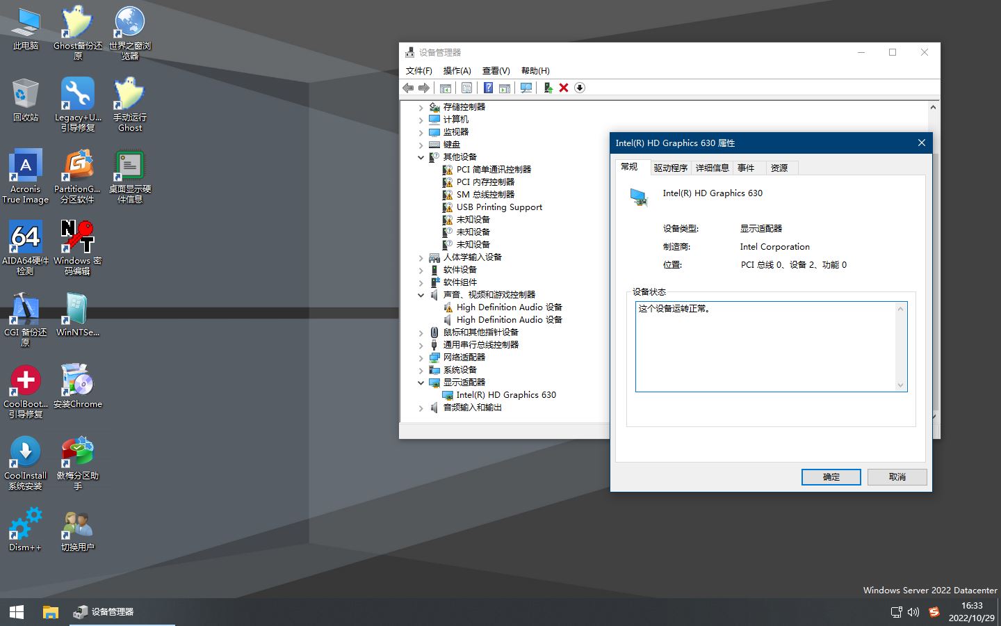Click the 确定 button
The height and width of the screenshot is (626, 1001).
pos(831,476)
